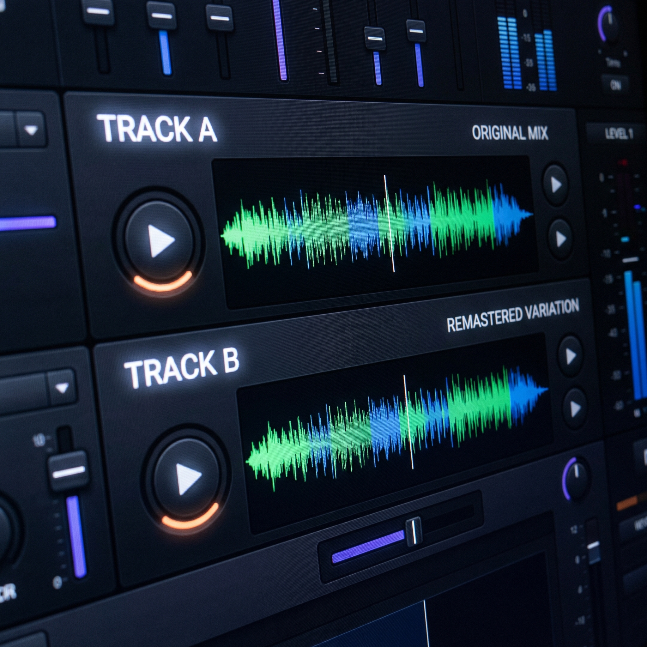Click the TRACK B title
The height and width of the screenshot is (647, 647).
pyautogui.click(x=182, y=368)
